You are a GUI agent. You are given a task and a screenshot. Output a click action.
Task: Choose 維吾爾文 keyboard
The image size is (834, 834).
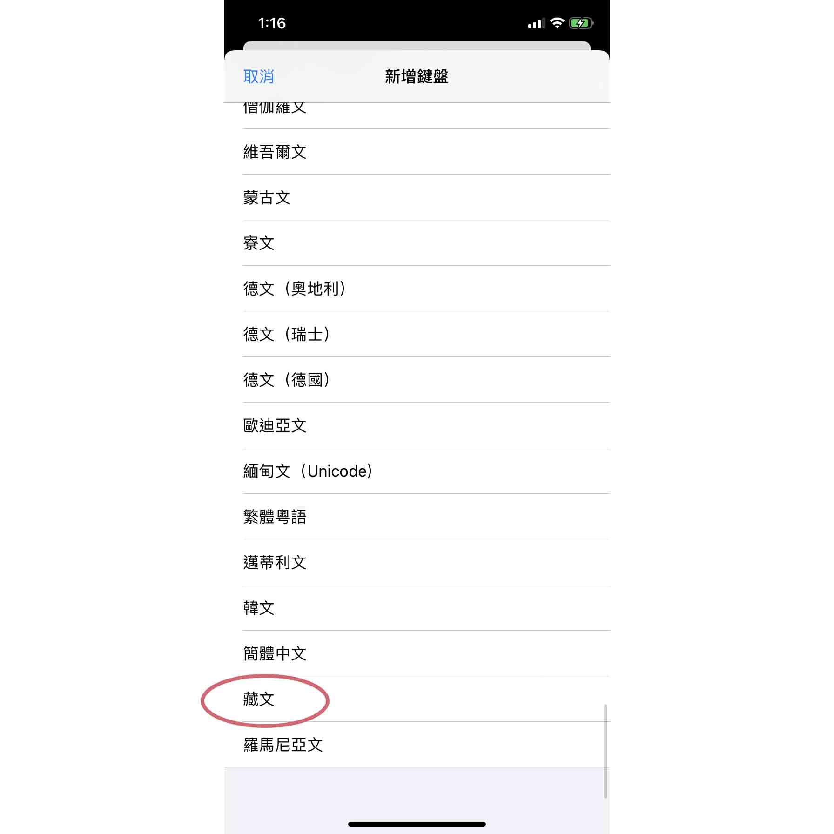[x=417, y=152]
